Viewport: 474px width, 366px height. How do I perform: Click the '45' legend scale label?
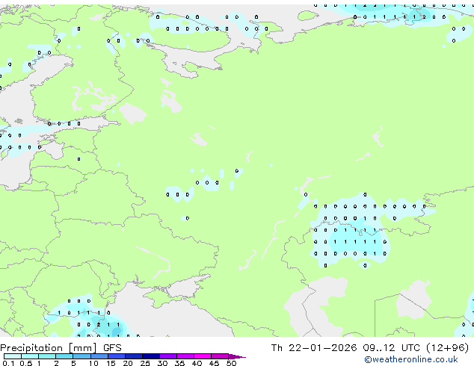[214, 363]
